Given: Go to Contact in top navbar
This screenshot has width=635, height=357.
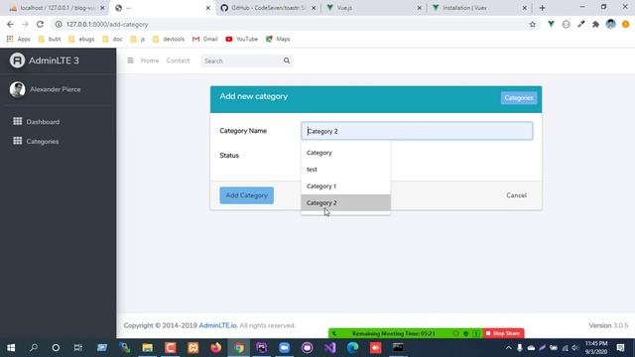Looking at the screenshot, I should [178, 60].
